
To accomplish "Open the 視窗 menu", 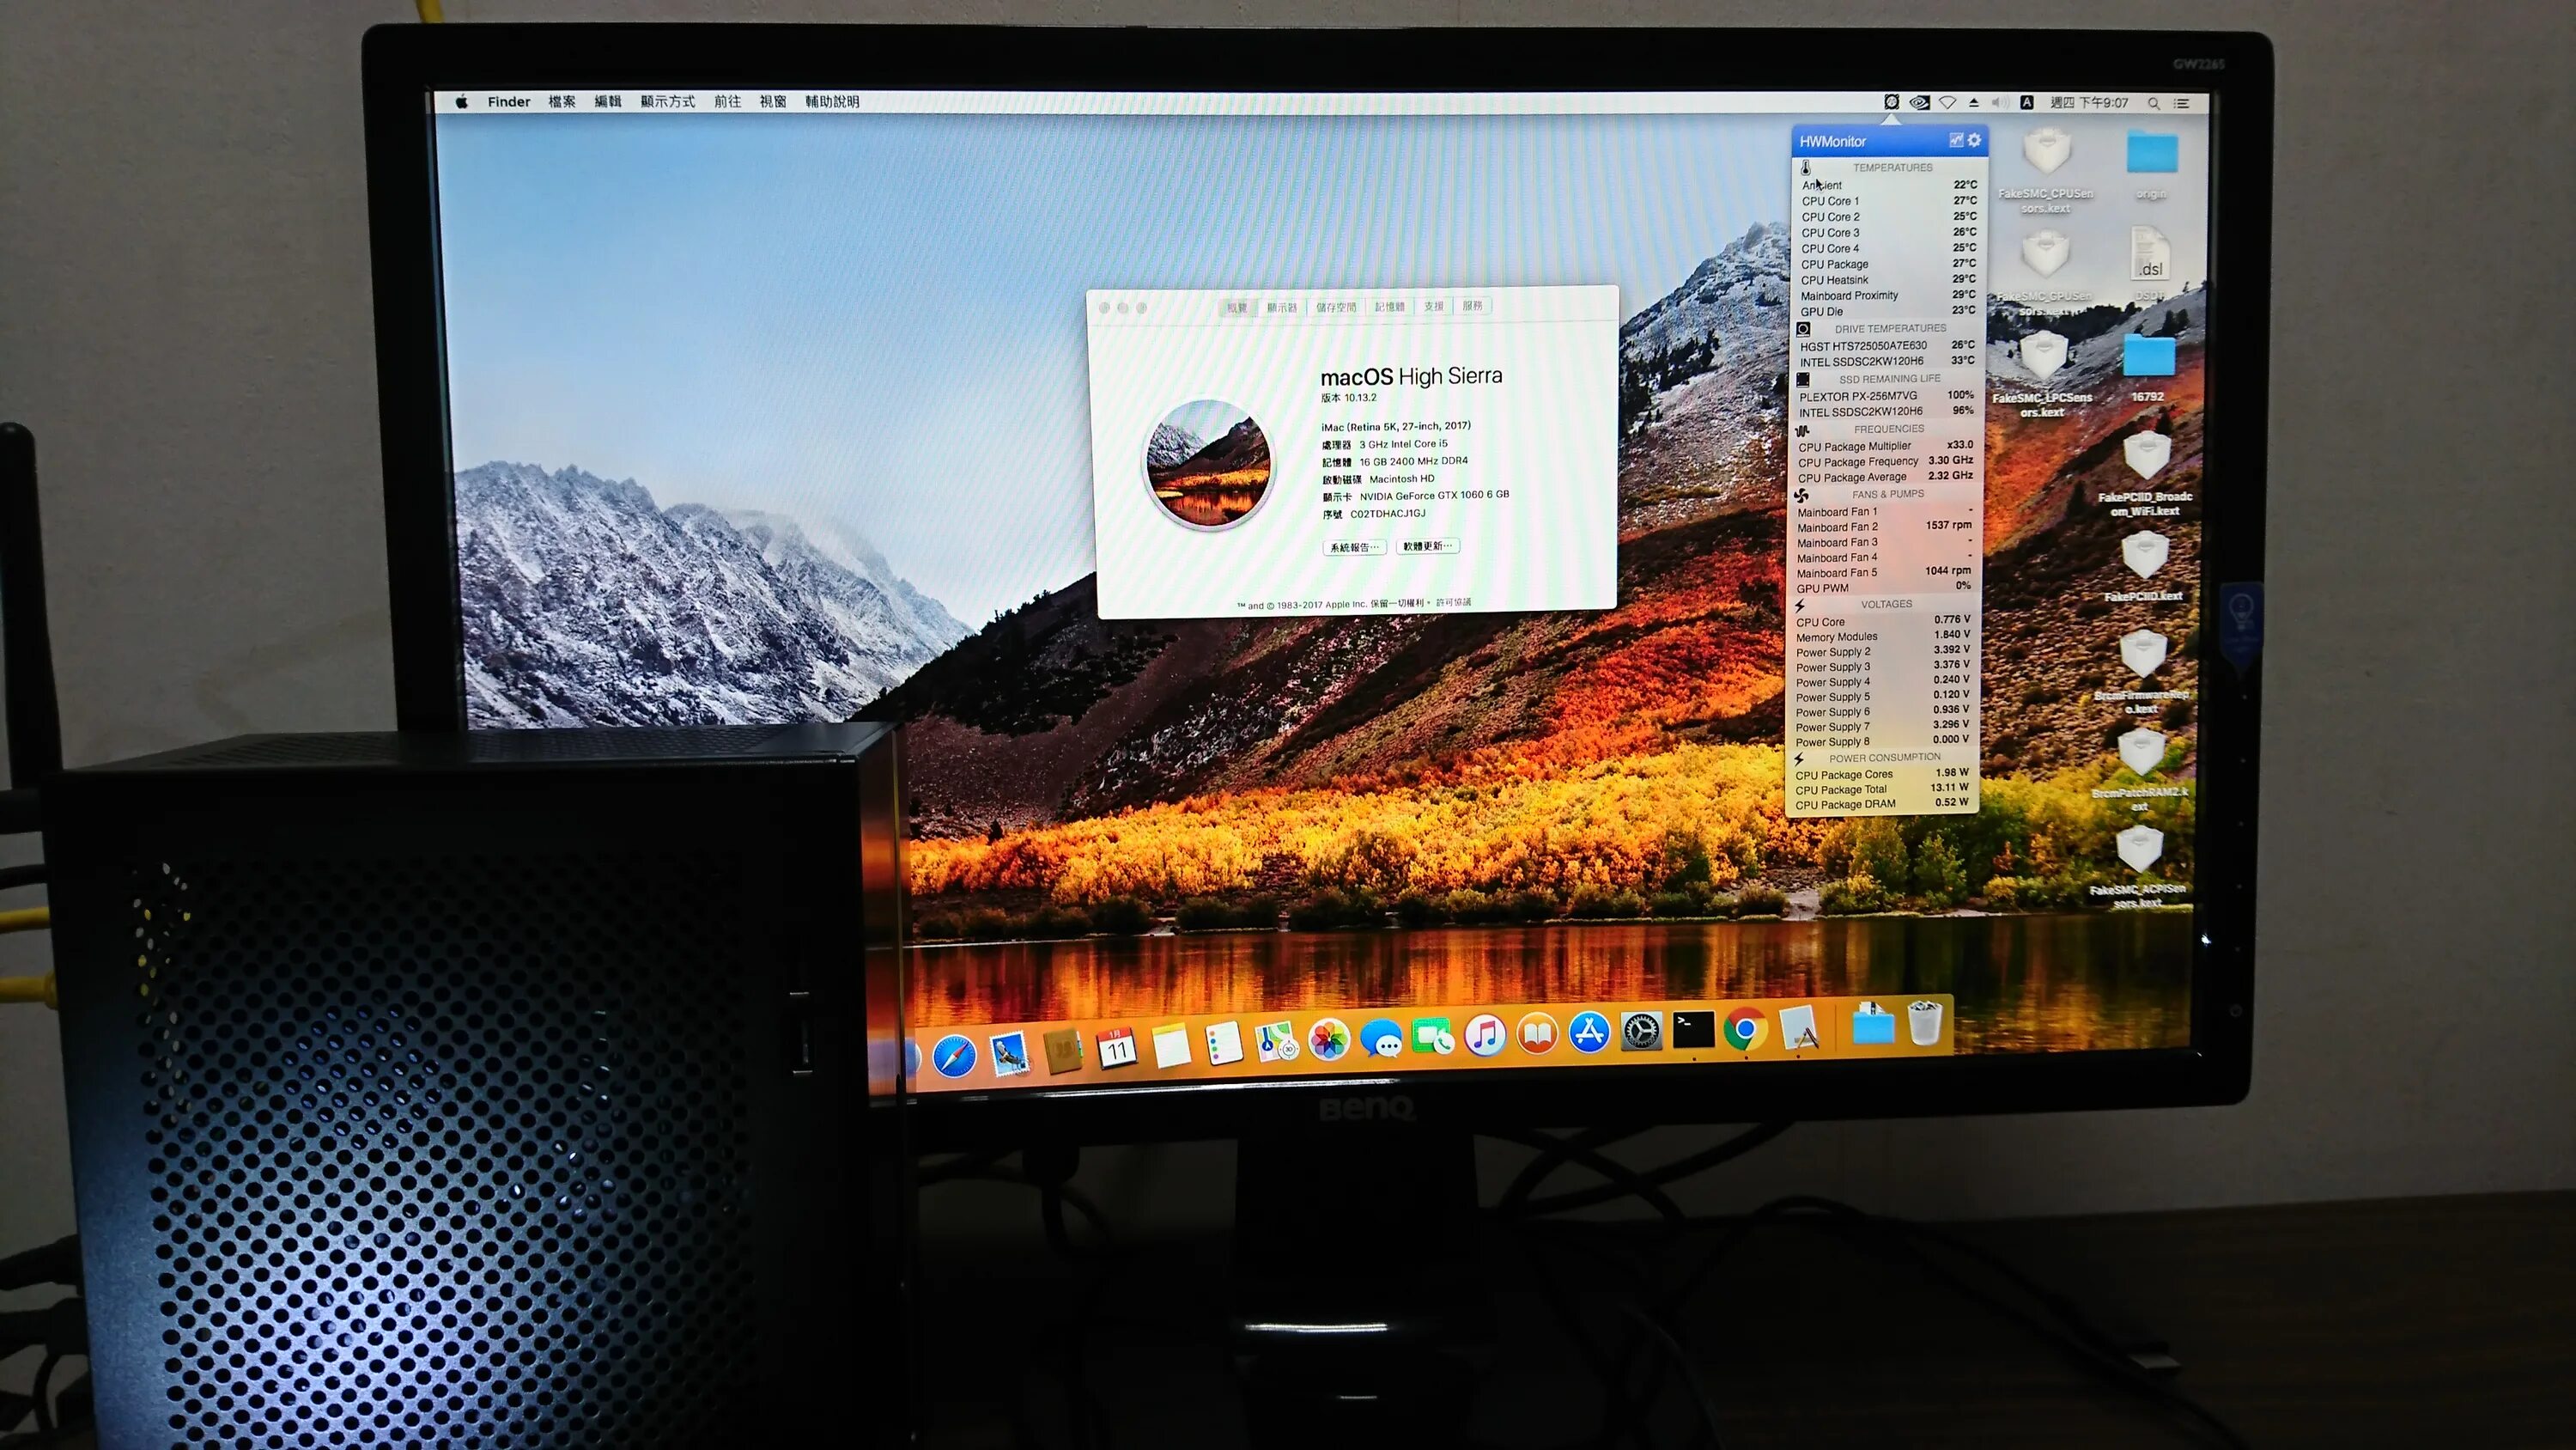I will [x=773, y=101].
